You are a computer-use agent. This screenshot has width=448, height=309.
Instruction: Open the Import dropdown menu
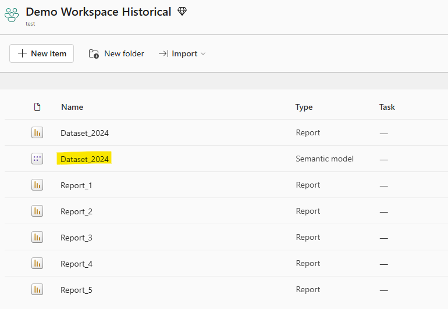[183, 53]
